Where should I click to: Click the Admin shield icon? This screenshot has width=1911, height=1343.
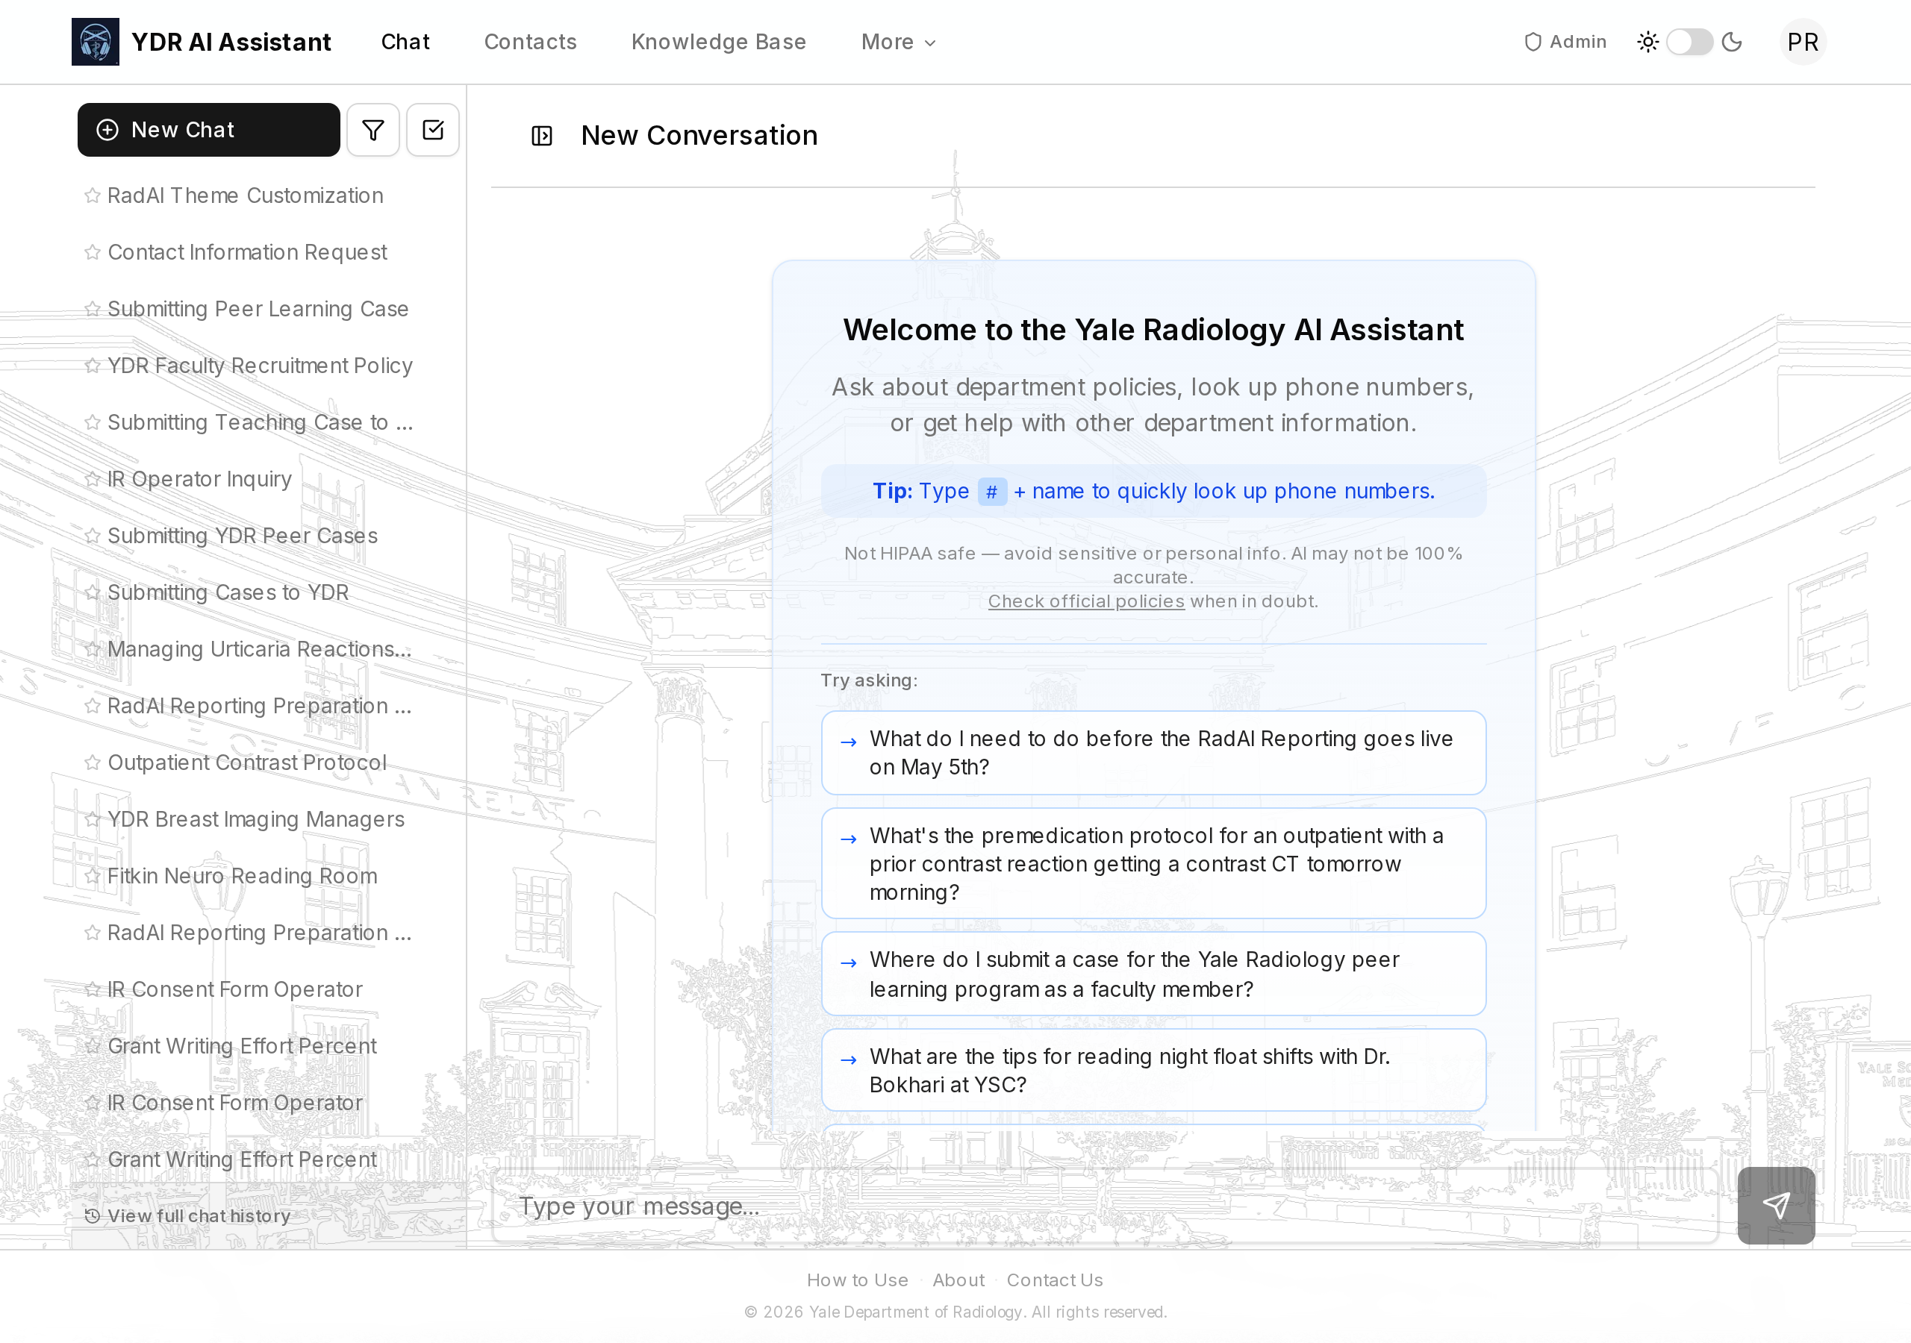1533,42
